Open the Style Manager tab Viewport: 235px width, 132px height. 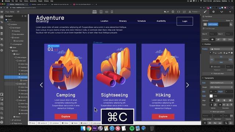click(x=222, y=12)
